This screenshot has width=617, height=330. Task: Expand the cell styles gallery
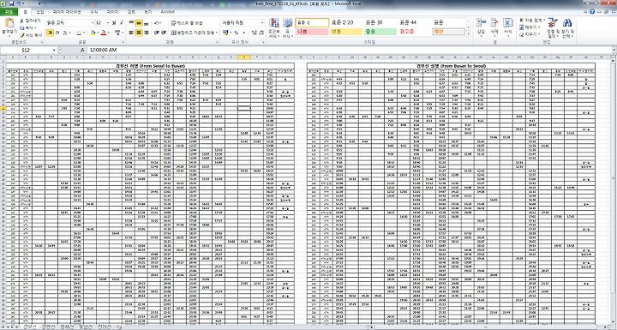(468, 34)
